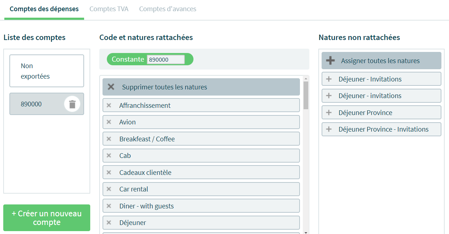This screenshot has height=234, width=449.
Task: Remove Affranchissement nature via its x icon
Action: (109, 105)
